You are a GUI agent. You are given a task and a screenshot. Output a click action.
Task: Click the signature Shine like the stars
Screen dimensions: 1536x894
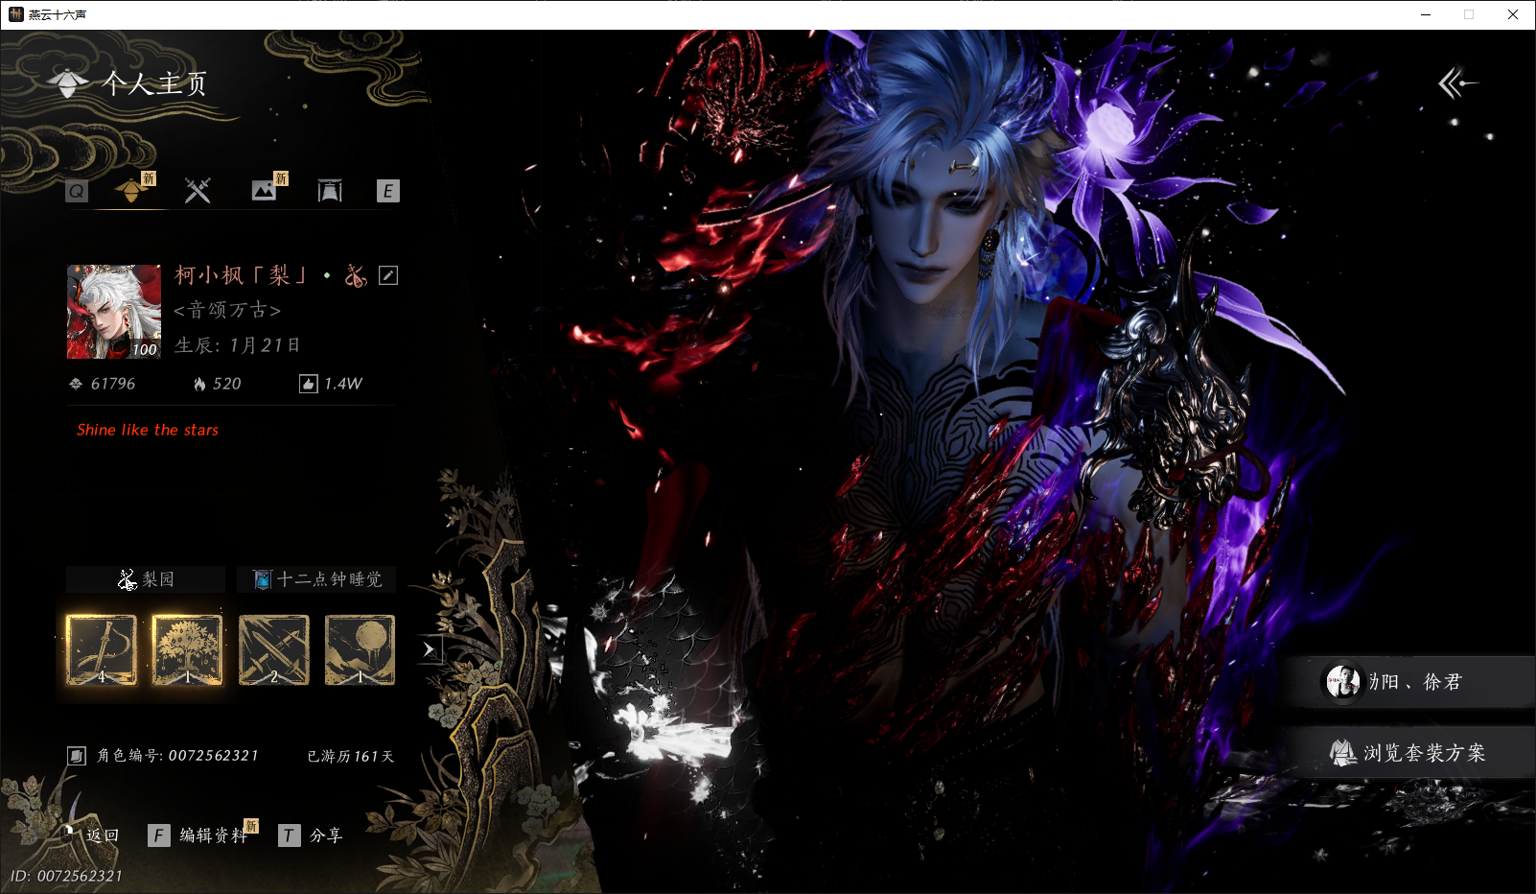pyautogui.click(x=148, y=430)
